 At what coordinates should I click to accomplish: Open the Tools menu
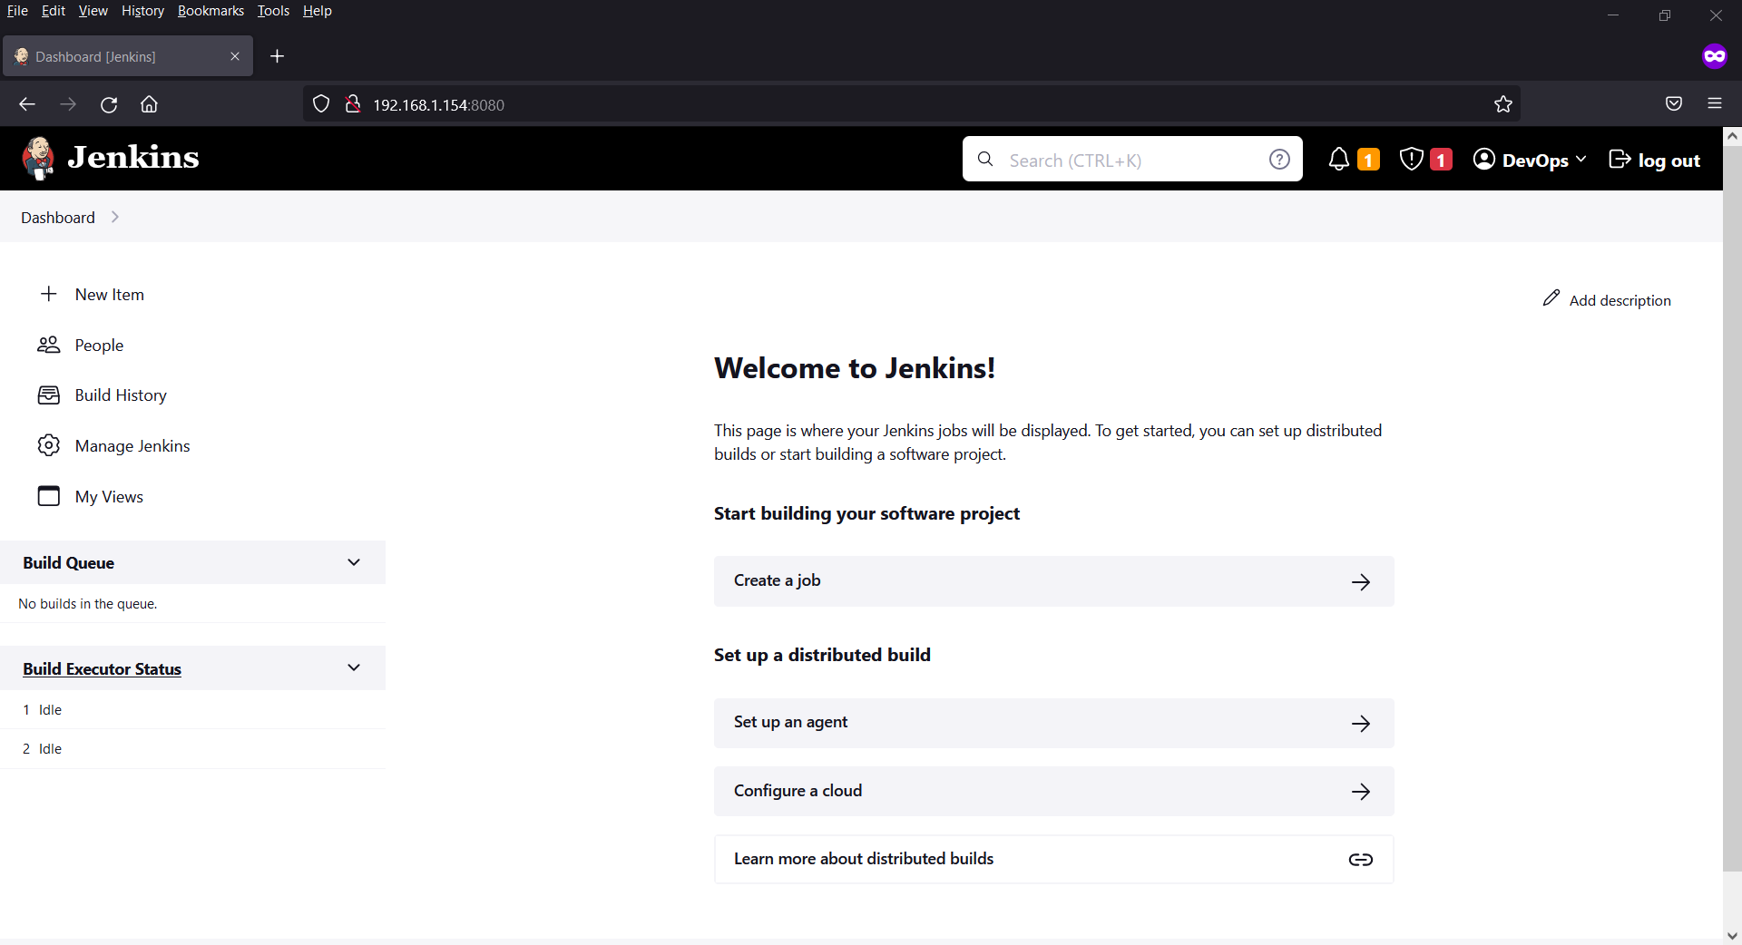click(273, 11)
